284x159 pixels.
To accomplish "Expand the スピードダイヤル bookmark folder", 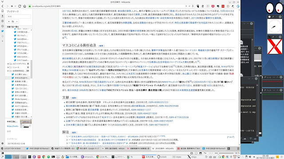I will point(8,64).
